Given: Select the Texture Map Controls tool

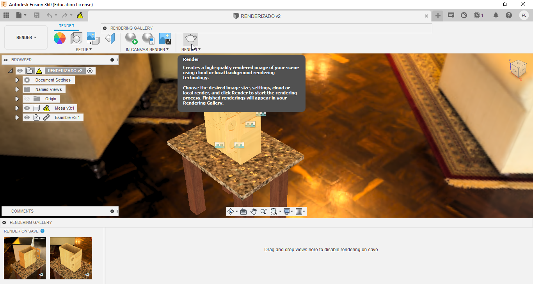Looking at the screenshot, I should (110, 38).
